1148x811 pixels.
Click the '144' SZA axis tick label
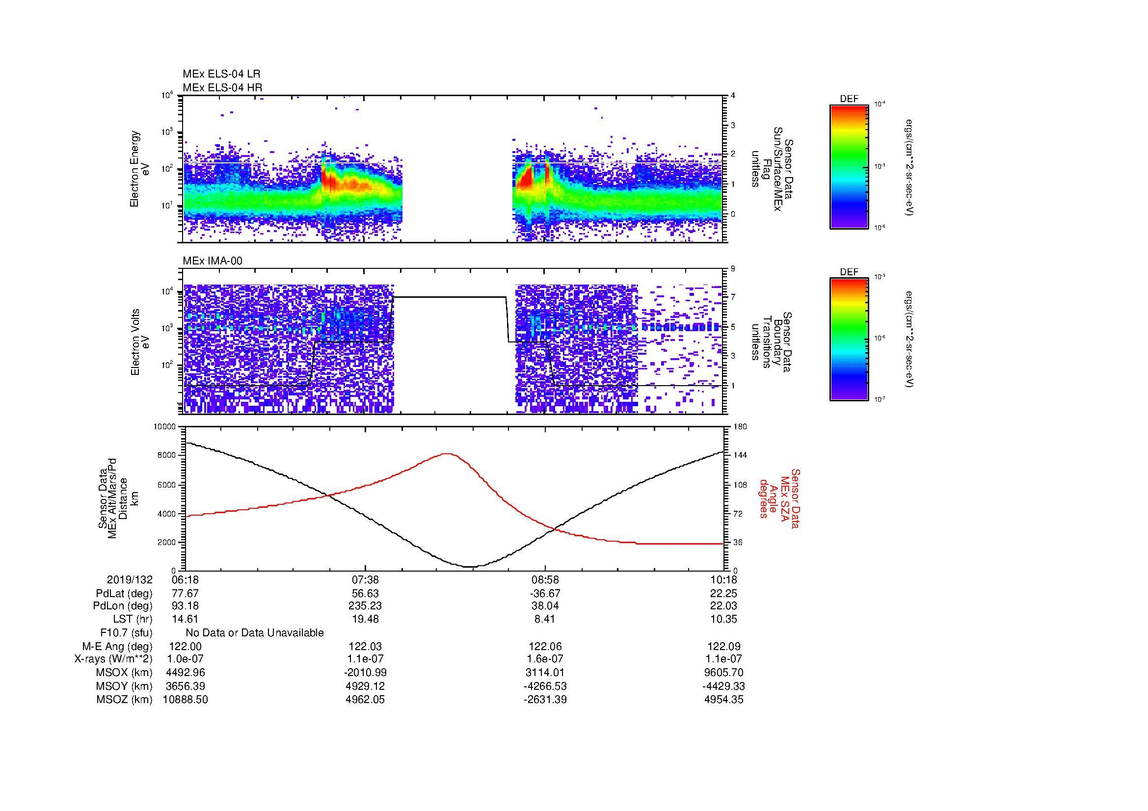click(x=740, y=455)
